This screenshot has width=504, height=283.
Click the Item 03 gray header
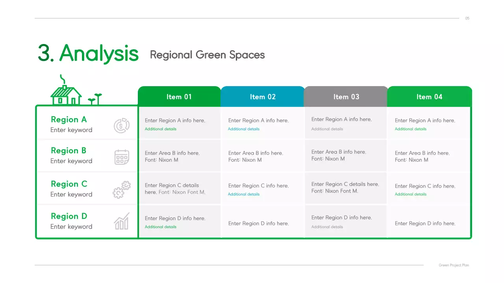tap(346, 96)
